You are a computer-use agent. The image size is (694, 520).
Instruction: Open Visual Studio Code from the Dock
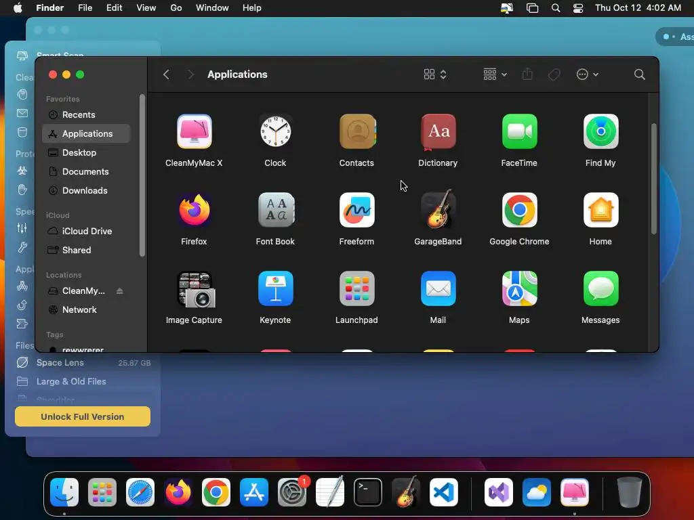click(x=443, y=492)
